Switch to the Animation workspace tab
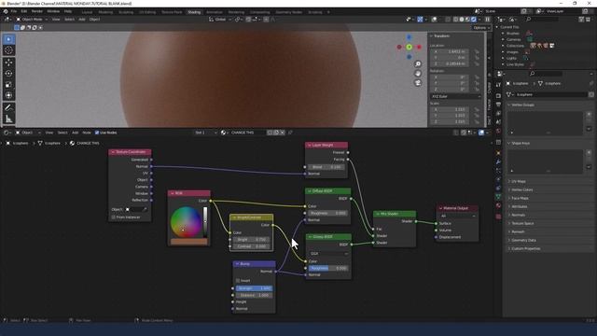Image resolution: width=597 pixels, height=336 pixels. (215, 12)
